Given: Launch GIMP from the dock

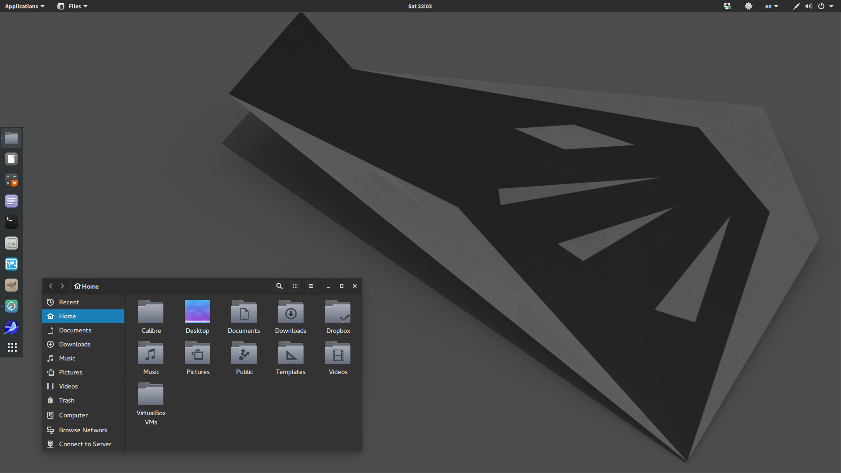Looking at the screenshot, I should (11, 285).
